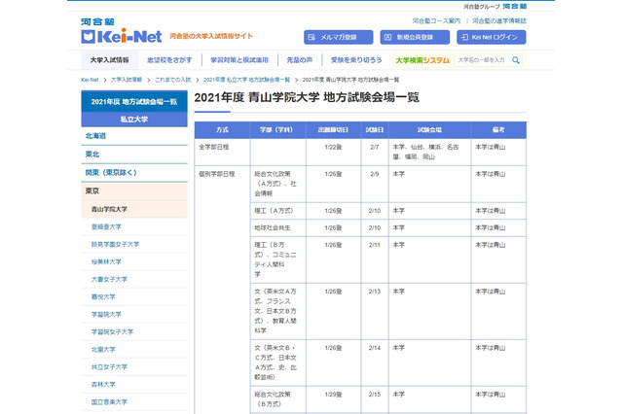Expand the 関東（東京除く） region in sidebar
623x414 pixels.
tap(134, 173)
